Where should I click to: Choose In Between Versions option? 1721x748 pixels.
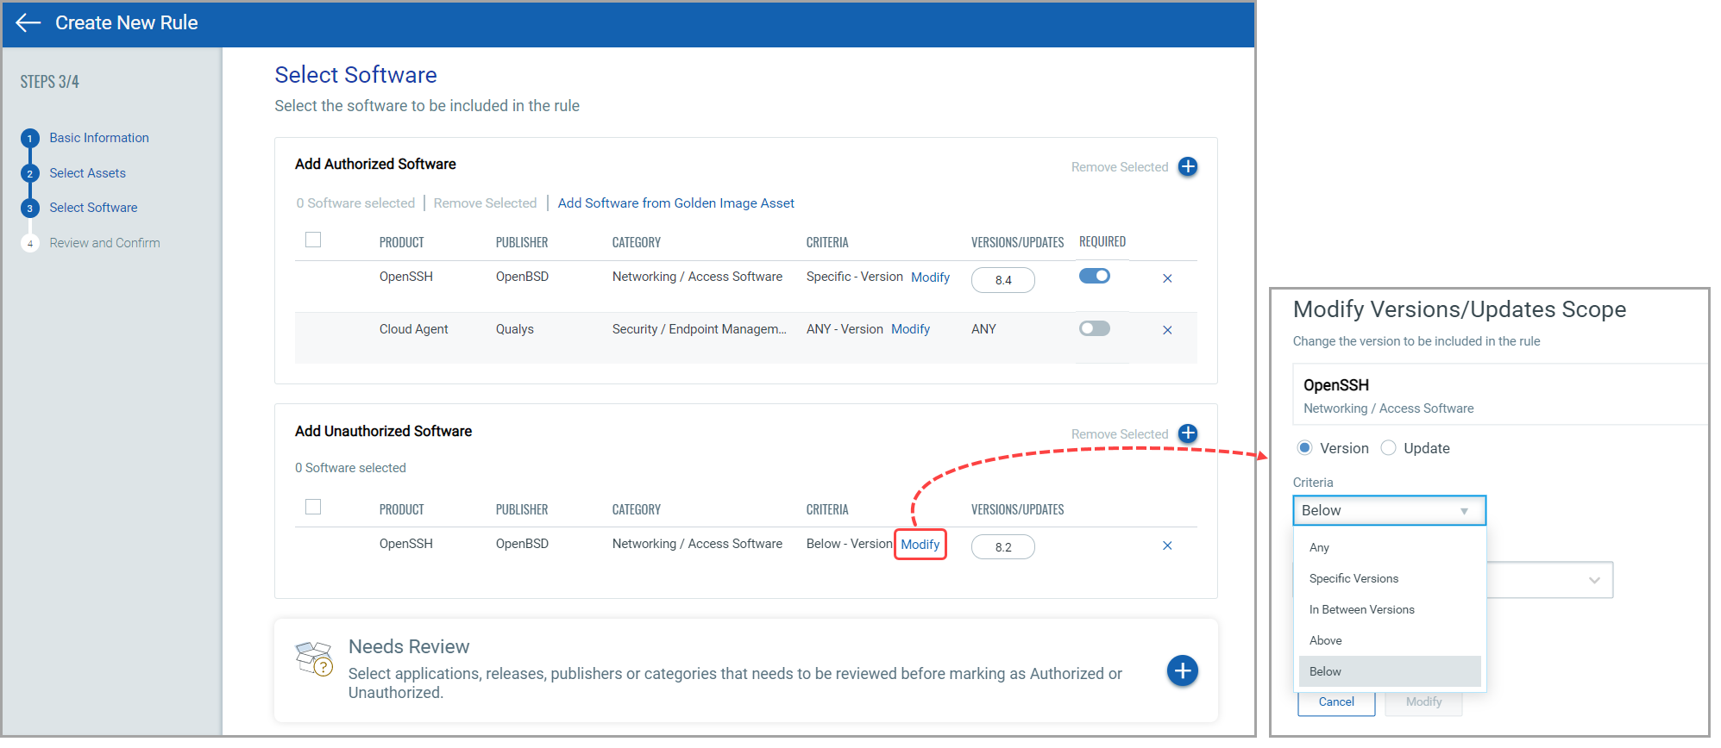(x=1390, y=609)
